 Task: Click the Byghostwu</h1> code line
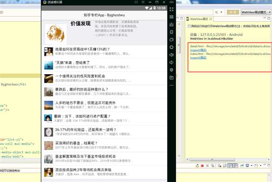coord(13,85)
